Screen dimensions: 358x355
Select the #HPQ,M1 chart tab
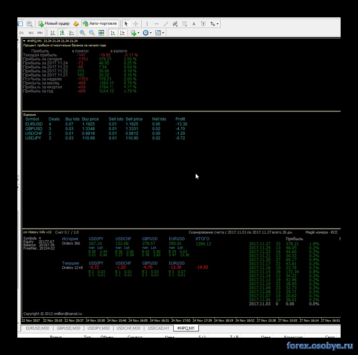[186, 328]
